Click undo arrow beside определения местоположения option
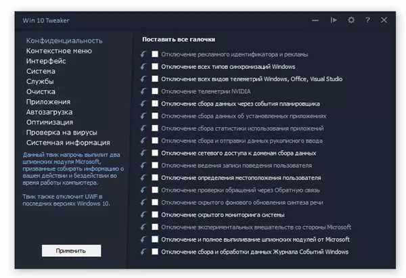406x278 pixels. tap(143, 178)
